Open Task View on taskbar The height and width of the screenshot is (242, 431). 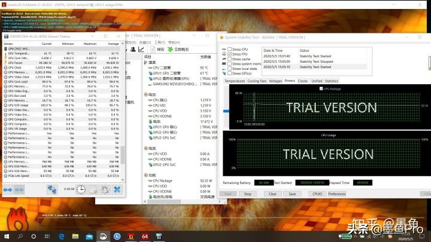click(x=47, y=236)
